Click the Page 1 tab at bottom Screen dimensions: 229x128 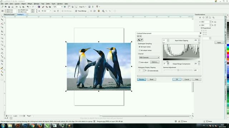click(x=29, y=116)
